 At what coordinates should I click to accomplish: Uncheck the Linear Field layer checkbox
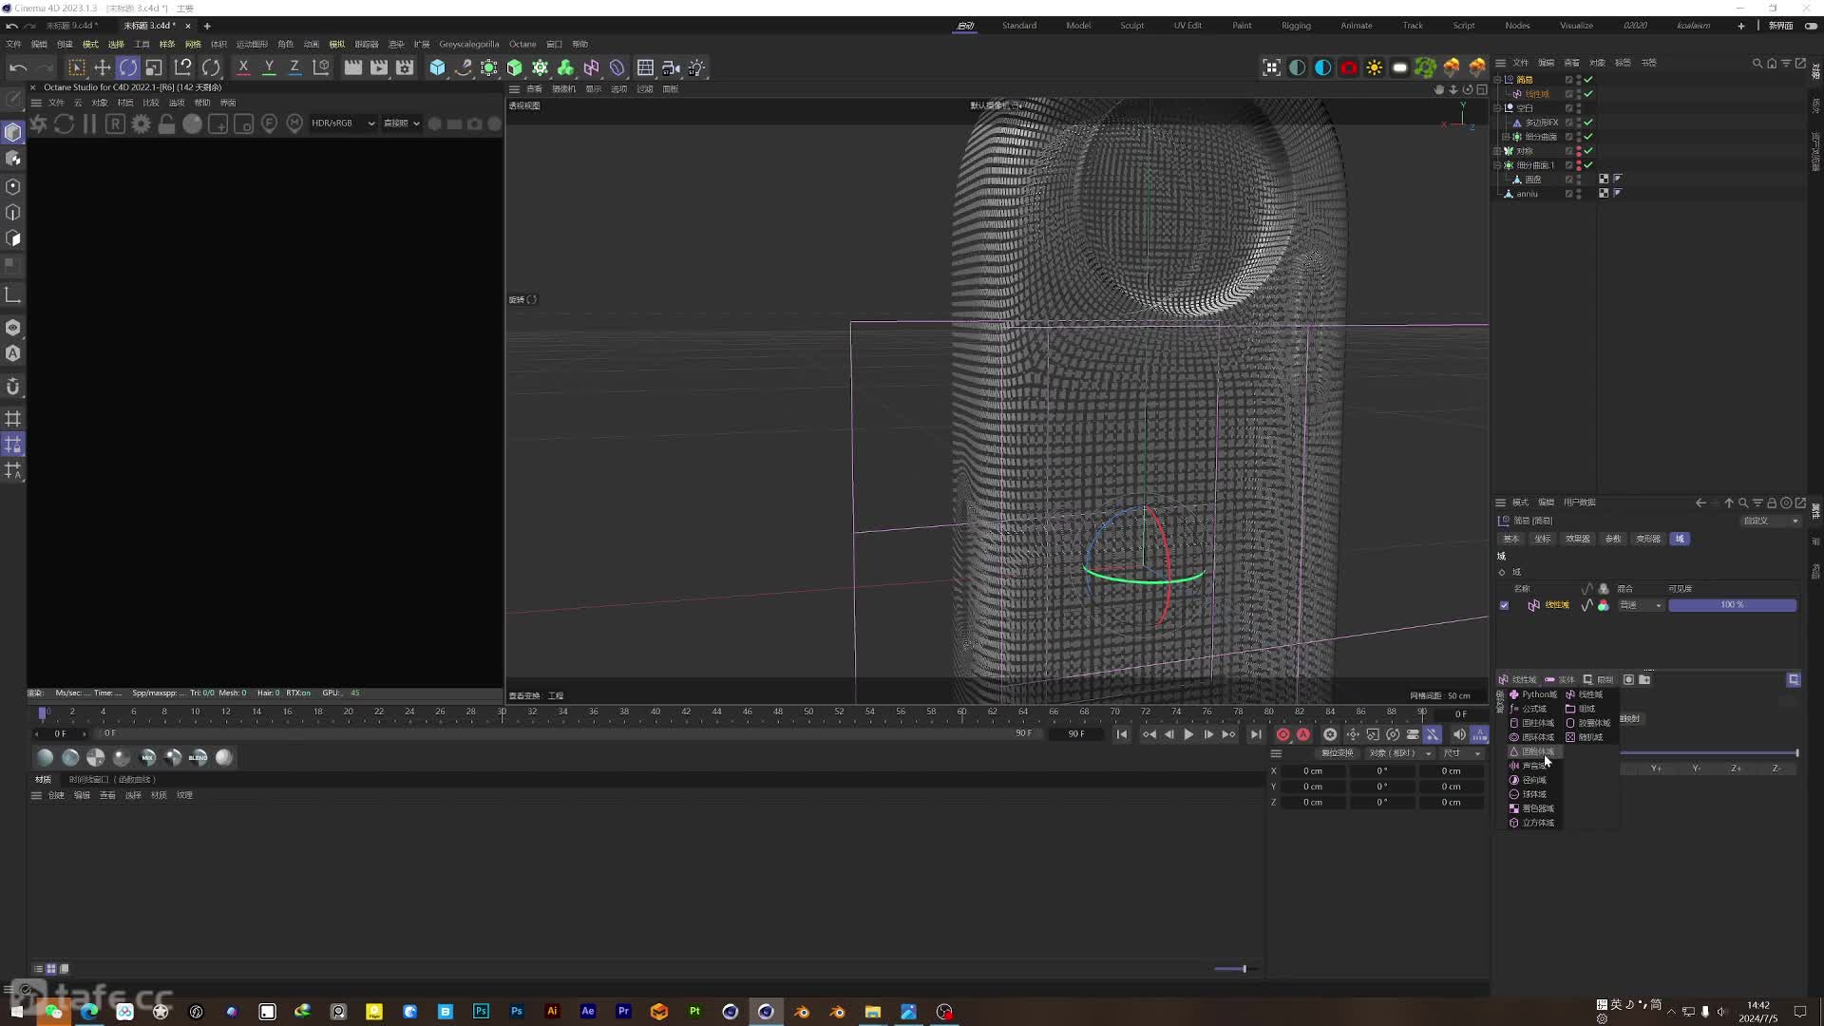coord(1504,605)
